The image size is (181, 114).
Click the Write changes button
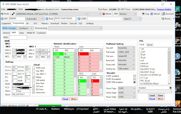pos(9,28)
